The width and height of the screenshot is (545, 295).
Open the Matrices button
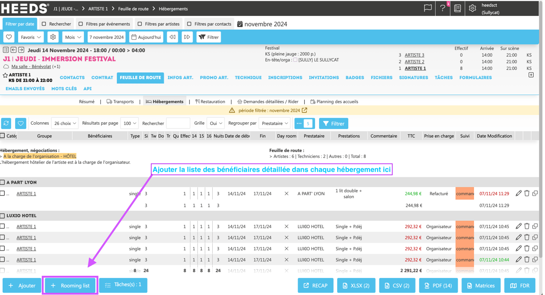481,285
